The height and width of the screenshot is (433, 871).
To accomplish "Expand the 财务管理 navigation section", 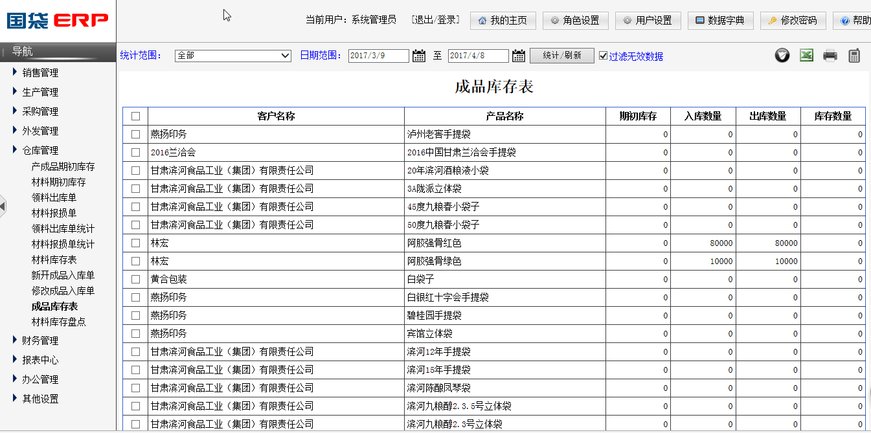I will point(40,340).
